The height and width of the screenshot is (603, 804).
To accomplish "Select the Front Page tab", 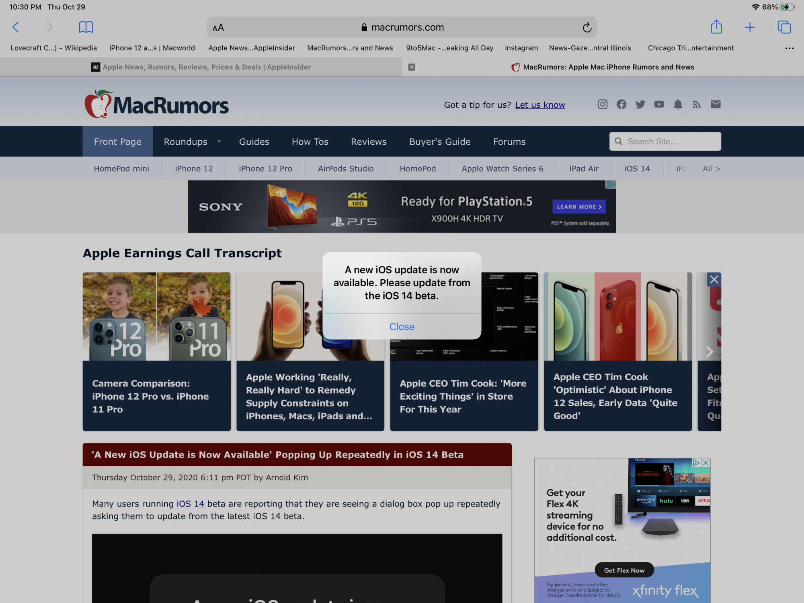I will [117, 142].
